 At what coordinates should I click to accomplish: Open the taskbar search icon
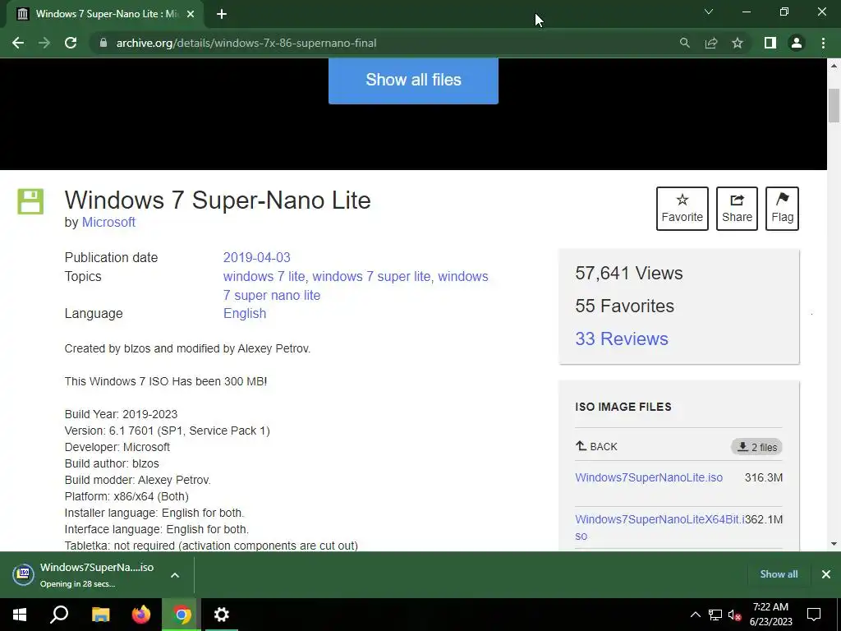[59, 615]
